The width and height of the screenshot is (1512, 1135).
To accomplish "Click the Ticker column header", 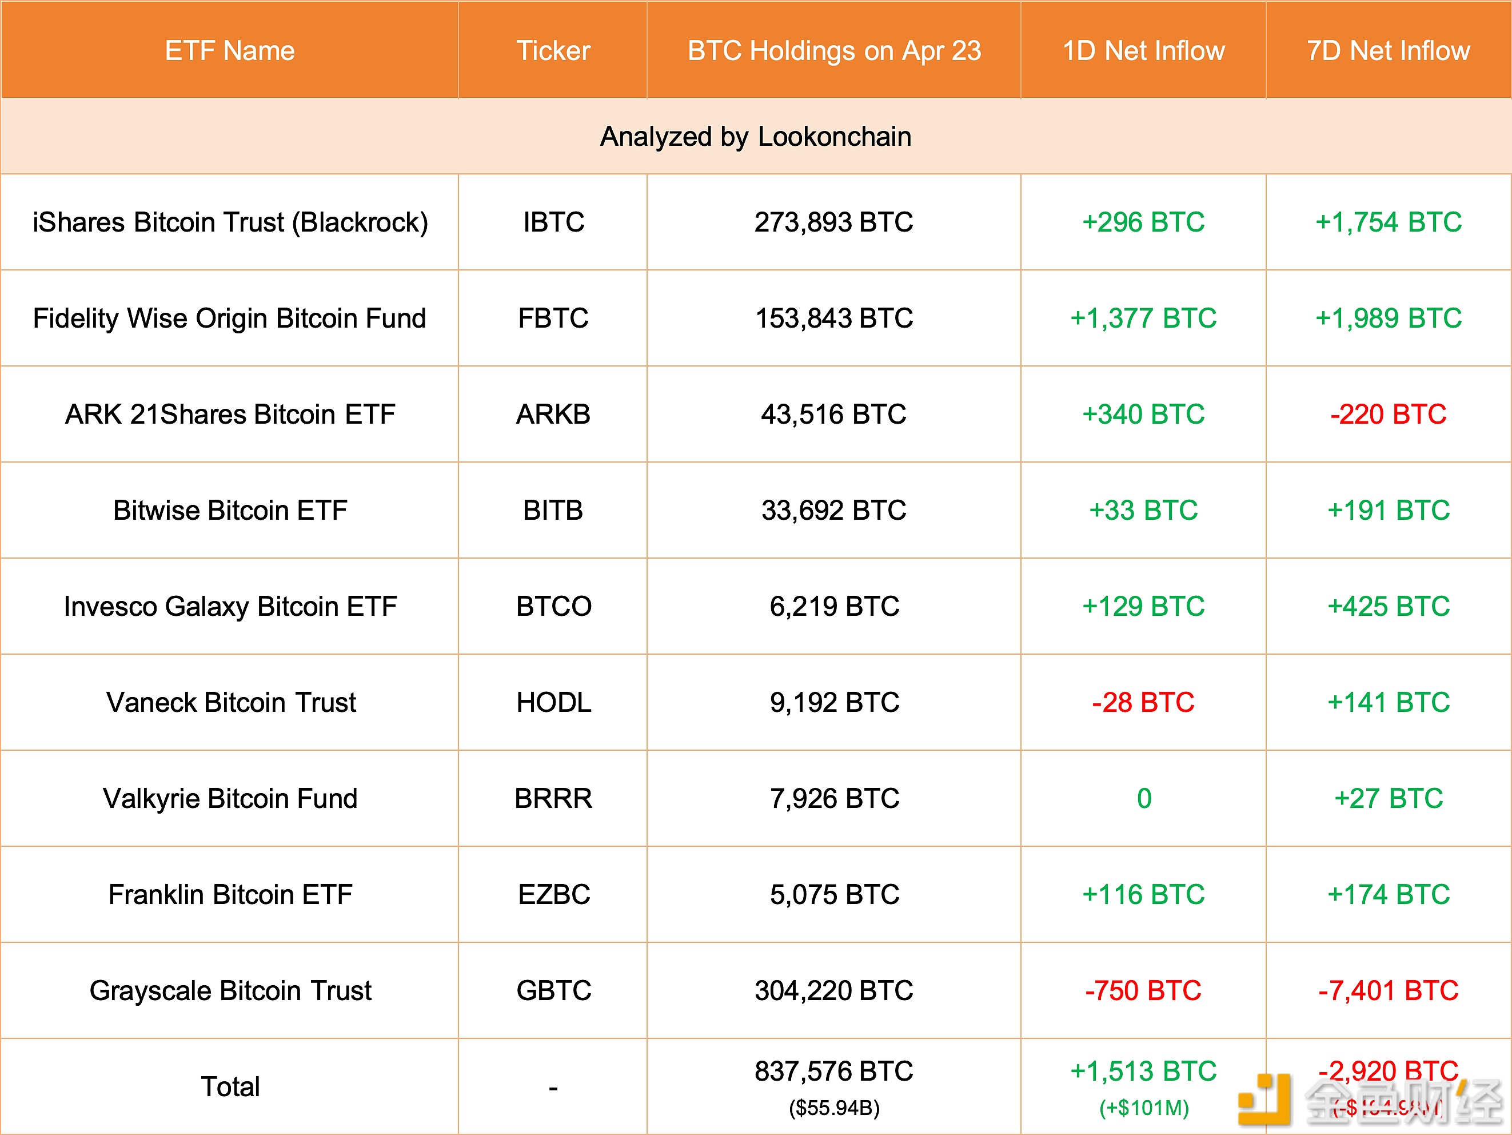I will click(553, 51).
